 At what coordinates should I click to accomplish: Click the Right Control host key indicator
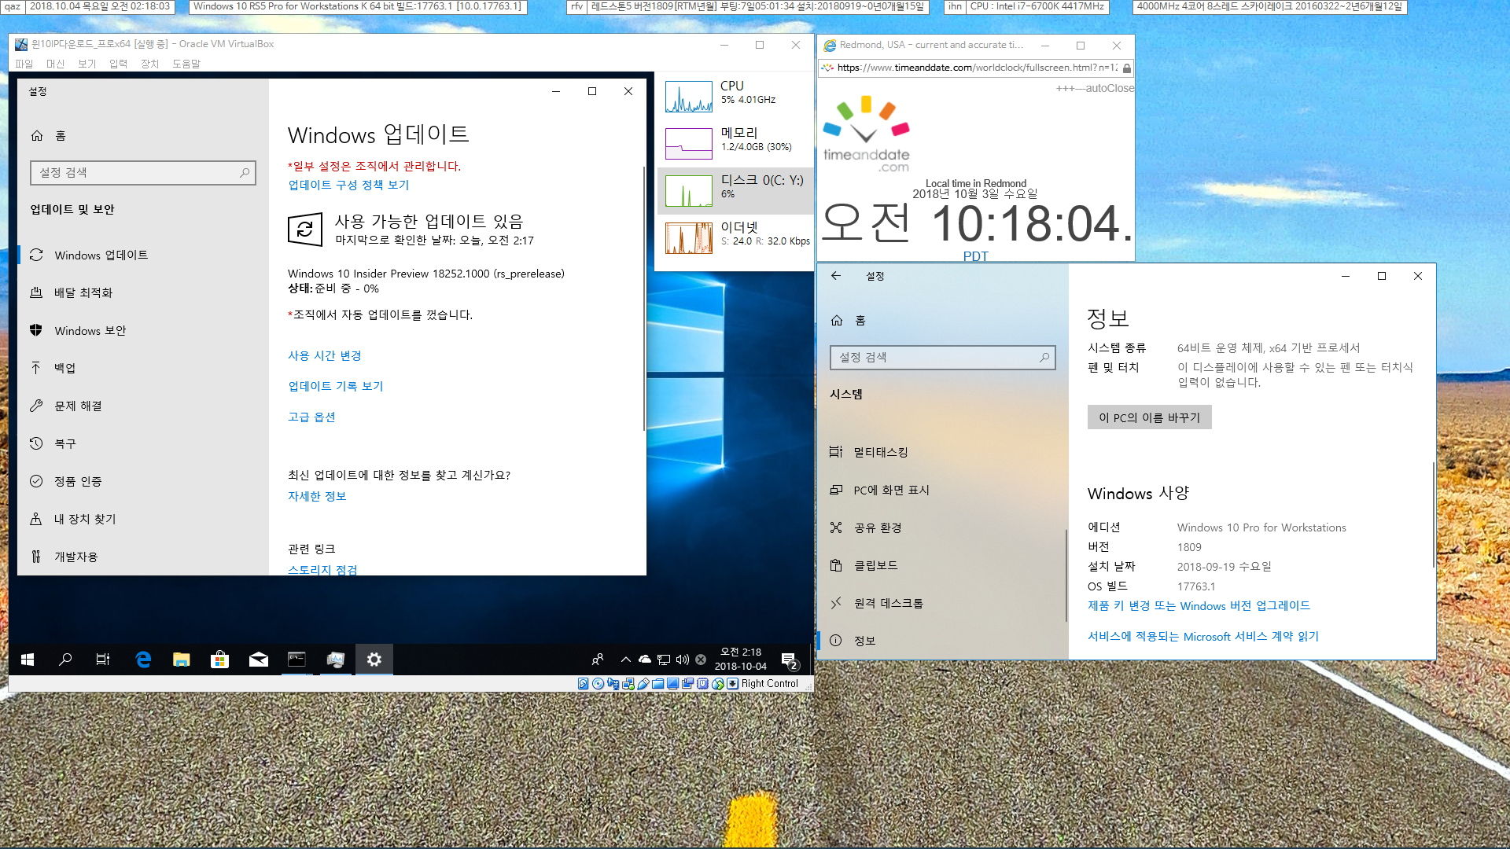(769, 684)
